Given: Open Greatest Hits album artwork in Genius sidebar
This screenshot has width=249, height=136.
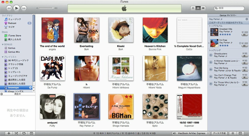Looking at the screenshot, I should click(x=214, y=32).
